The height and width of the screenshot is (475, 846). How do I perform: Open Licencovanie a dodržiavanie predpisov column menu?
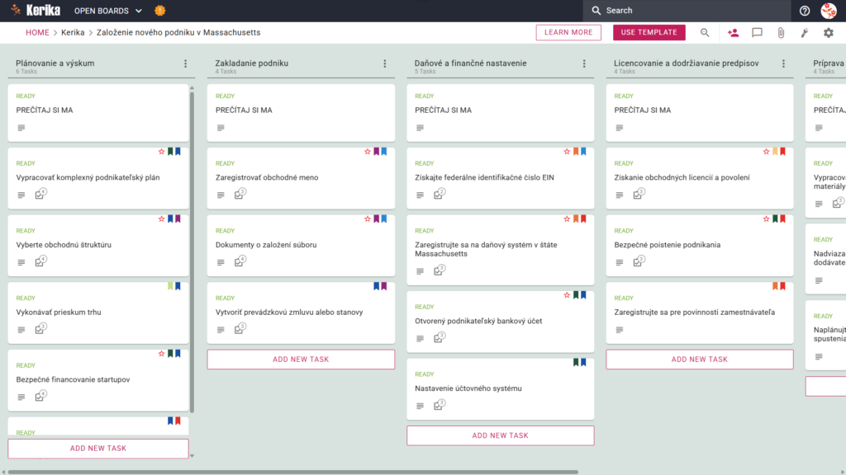pyautogui.click(x=783, y=63)
